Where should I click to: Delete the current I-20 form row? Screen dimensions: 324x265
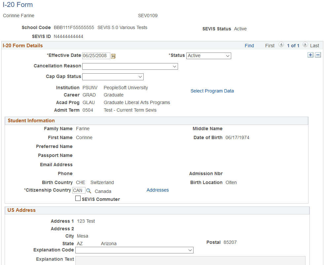[x=318, y=55]
